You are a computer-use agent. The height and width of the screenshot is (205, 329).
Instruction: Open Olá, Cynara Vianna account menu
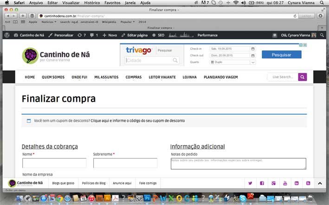(x=298, y=35)
